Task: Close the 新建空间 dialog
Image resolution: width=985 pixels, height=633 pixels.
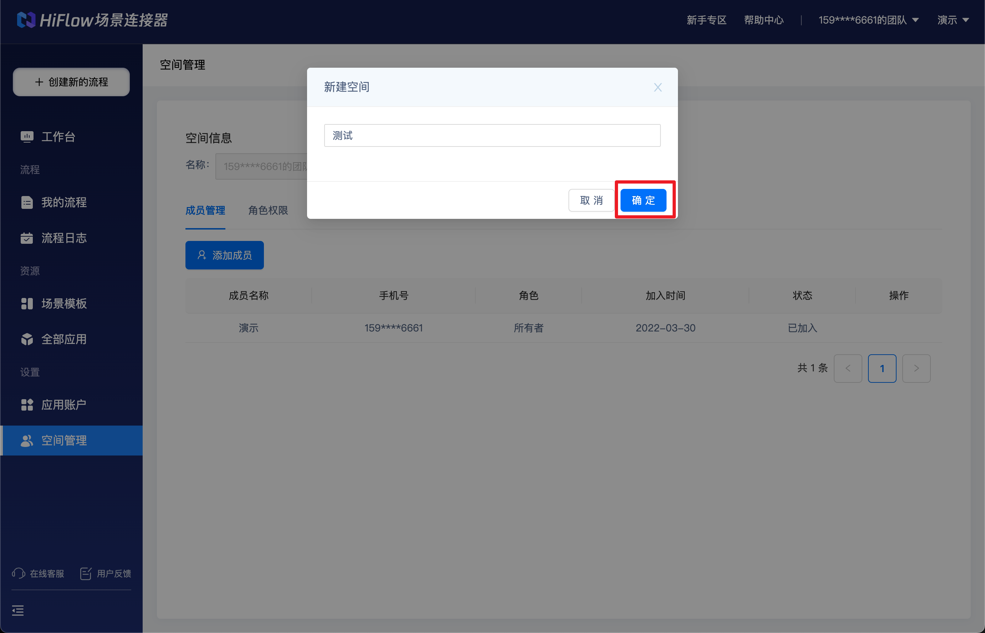Action: tap(658, 87)
